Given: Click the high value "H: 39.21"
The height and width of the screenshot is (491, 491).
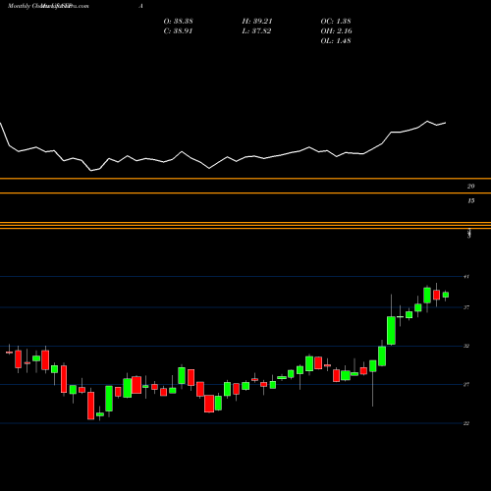Looking at the screenshot, I should [257, 22].
